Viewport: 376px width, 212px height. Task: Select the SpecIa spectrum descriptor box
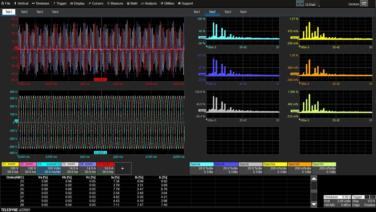202,168
